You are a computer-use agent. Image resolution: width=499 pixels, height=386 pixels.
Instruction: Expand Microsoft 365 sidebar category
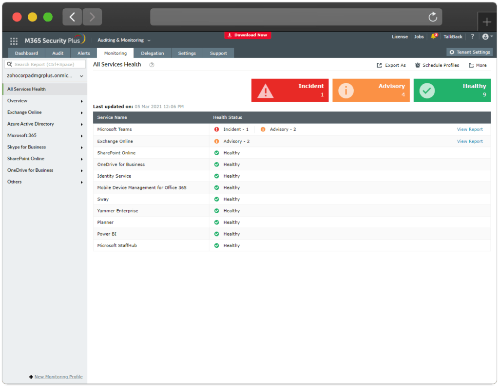[x=45, y=135]
